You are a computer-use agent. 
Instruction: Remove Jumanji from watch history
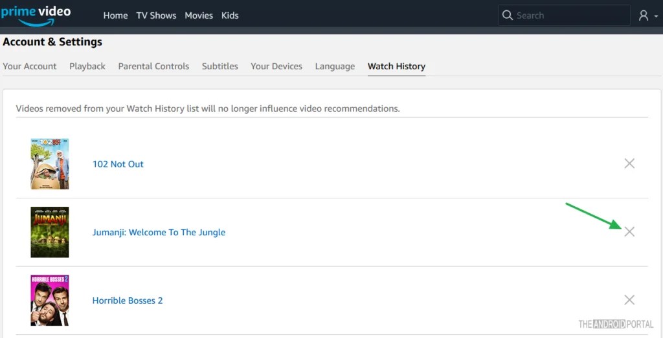tap(629, 232)
